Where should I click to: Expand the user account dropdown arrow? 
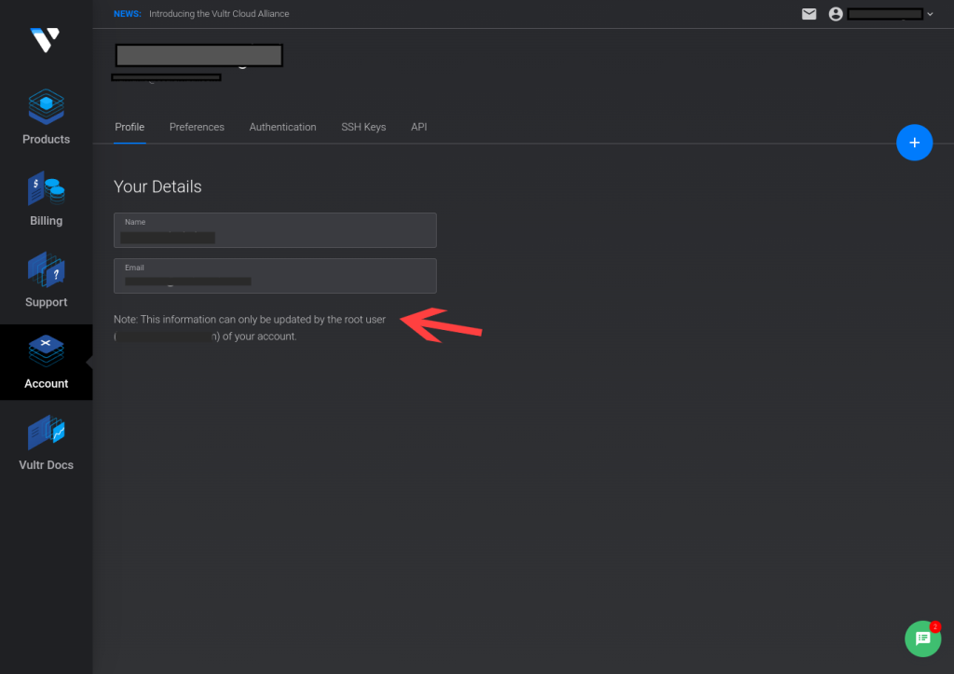pos(930,14)
